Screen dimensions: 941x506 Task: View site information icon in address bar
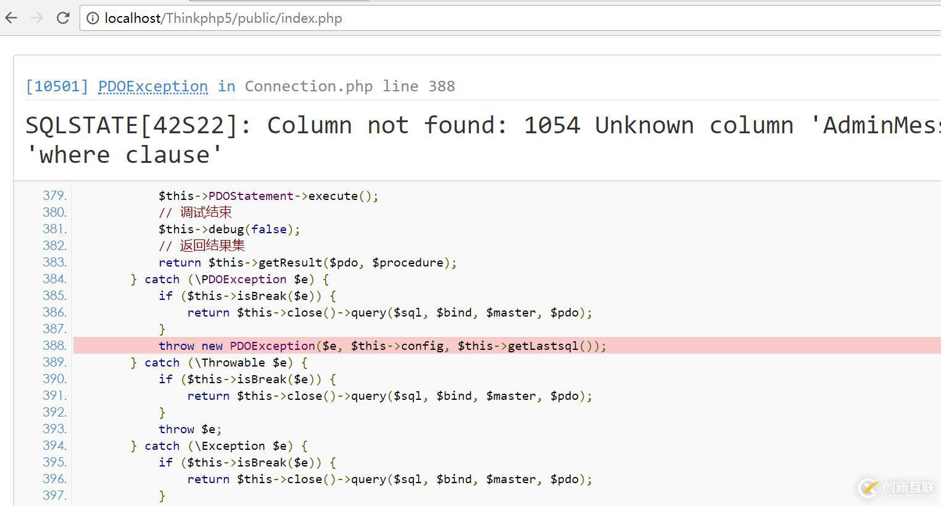92,19
